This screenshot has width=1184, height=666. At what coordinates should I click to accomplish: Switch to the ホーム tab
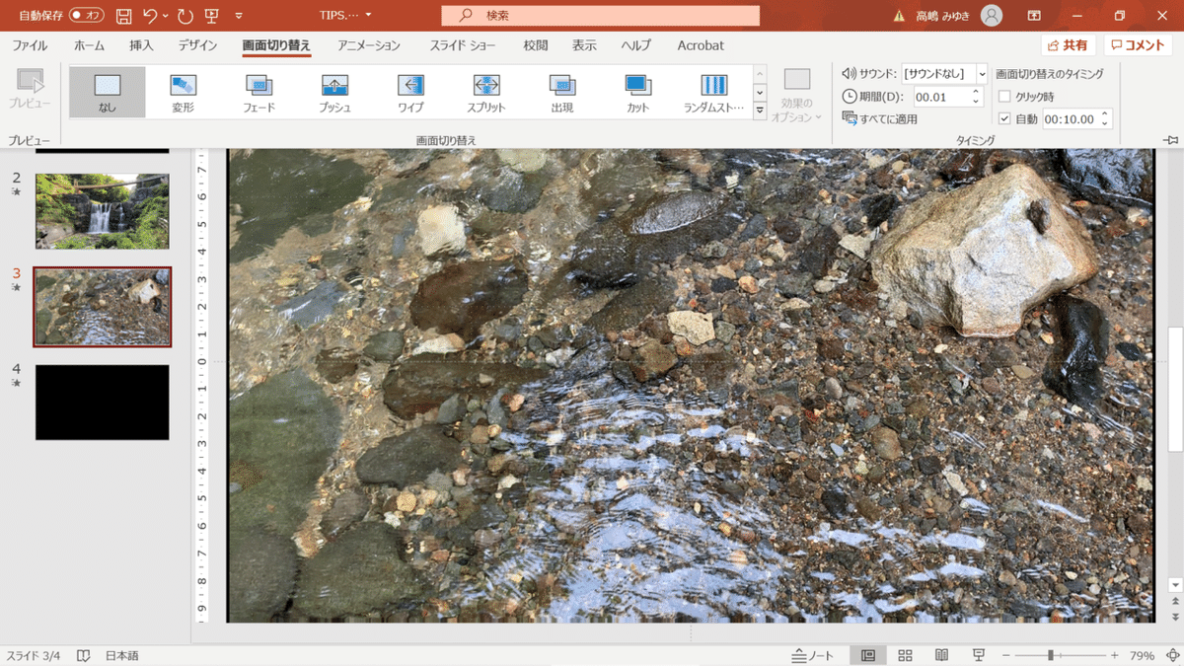click(89, 45)
